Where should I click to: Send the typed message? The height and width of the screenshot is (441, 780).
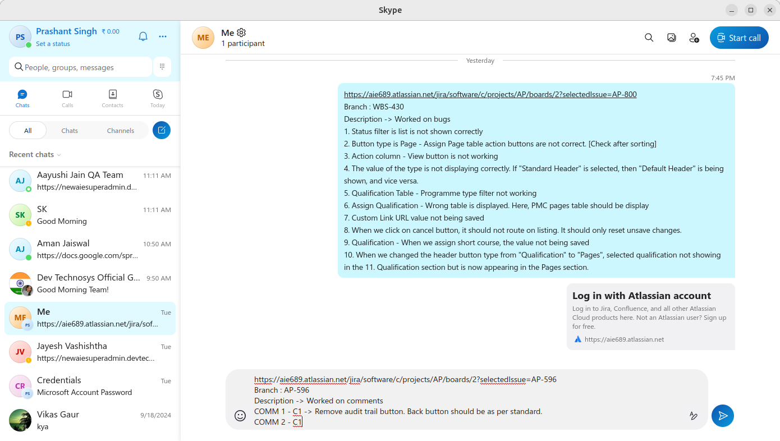[x=723, y=416]
